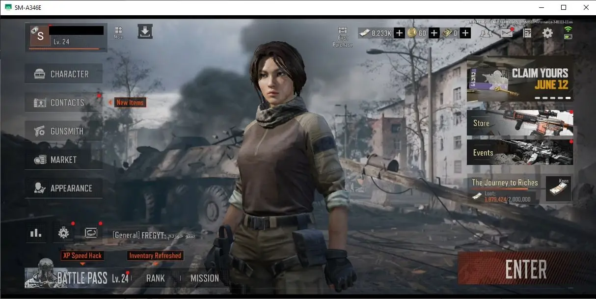Open the statistics bar chart icon
Image resolution: width=596 pixels, height=299 pixels.
click(36, 233)
